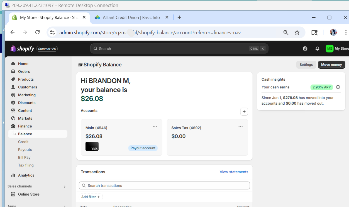Viewport: 349px width, 207px height.
Task: Click the Settings button
Action: pyautogui.click(x=306, y=65)
